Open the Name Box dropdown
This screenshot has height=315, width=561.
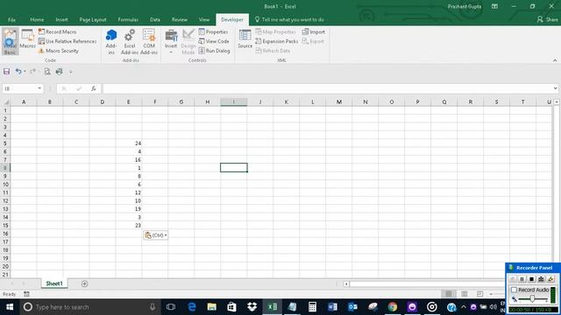39,88
